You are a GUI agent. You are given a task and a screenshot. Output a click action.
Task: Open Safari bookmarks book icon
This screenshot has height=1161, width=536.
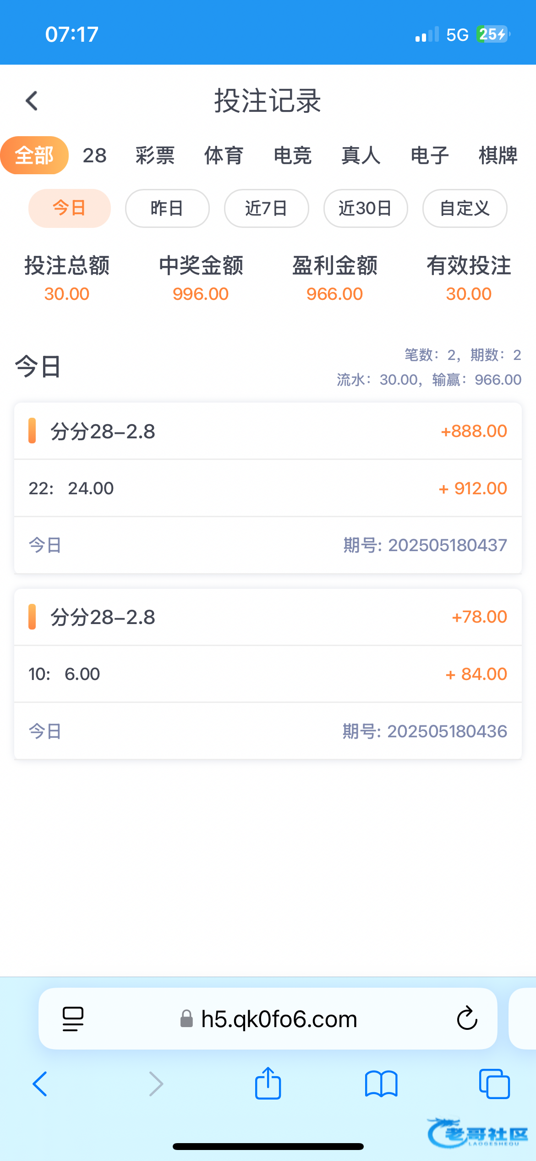coord(381,1084)
